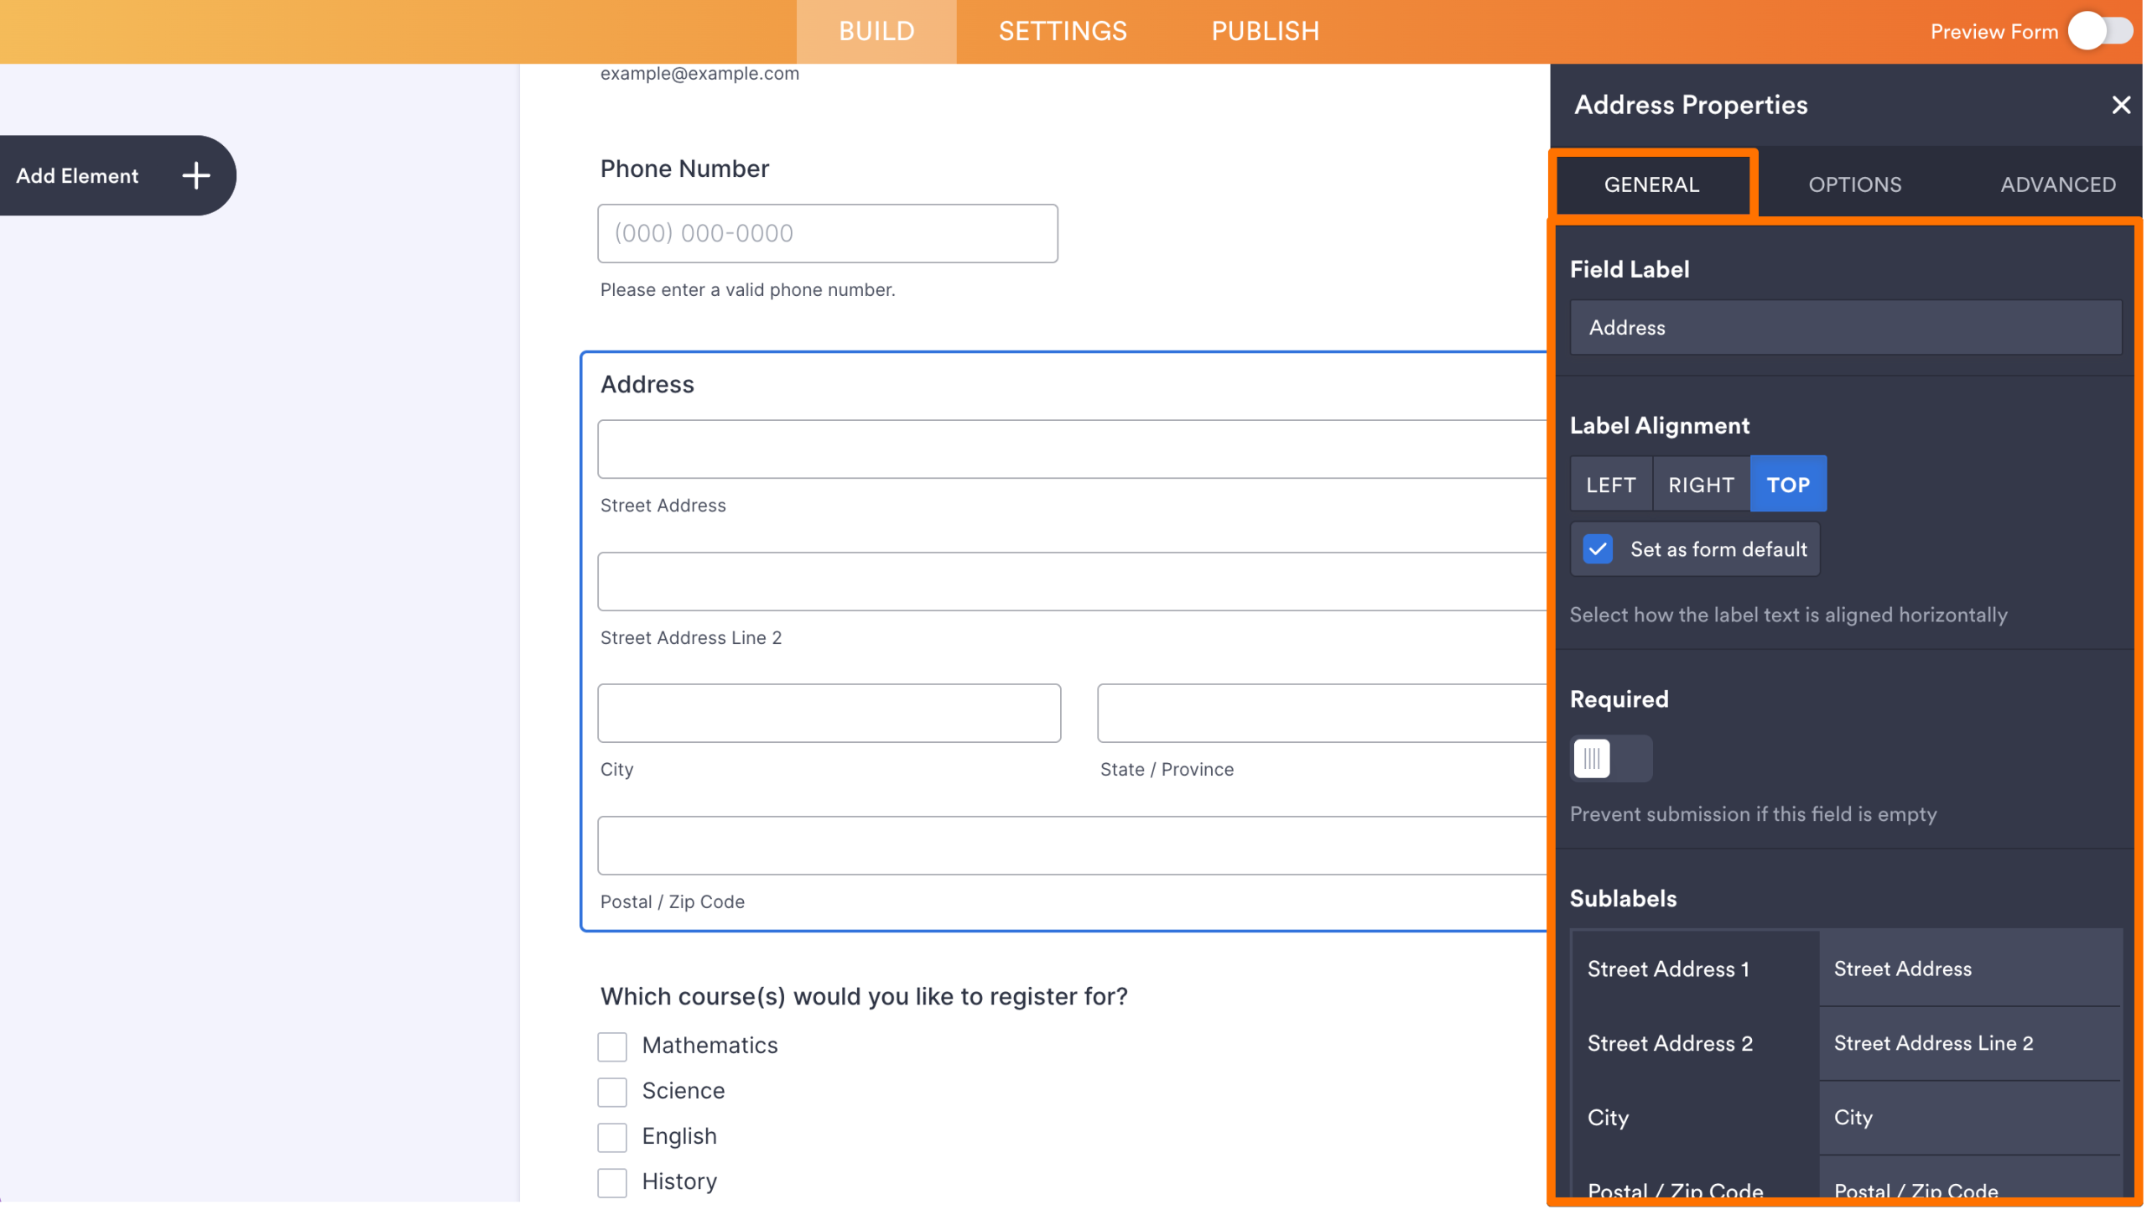Click the Add Element plus icon
This screenshot has width=2147, height=1210.
pos(195,175)
